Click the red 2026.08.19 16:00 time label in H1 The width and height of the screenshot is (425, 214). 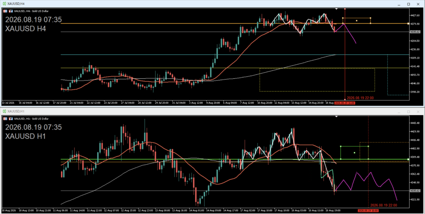[x=368, y=211]
